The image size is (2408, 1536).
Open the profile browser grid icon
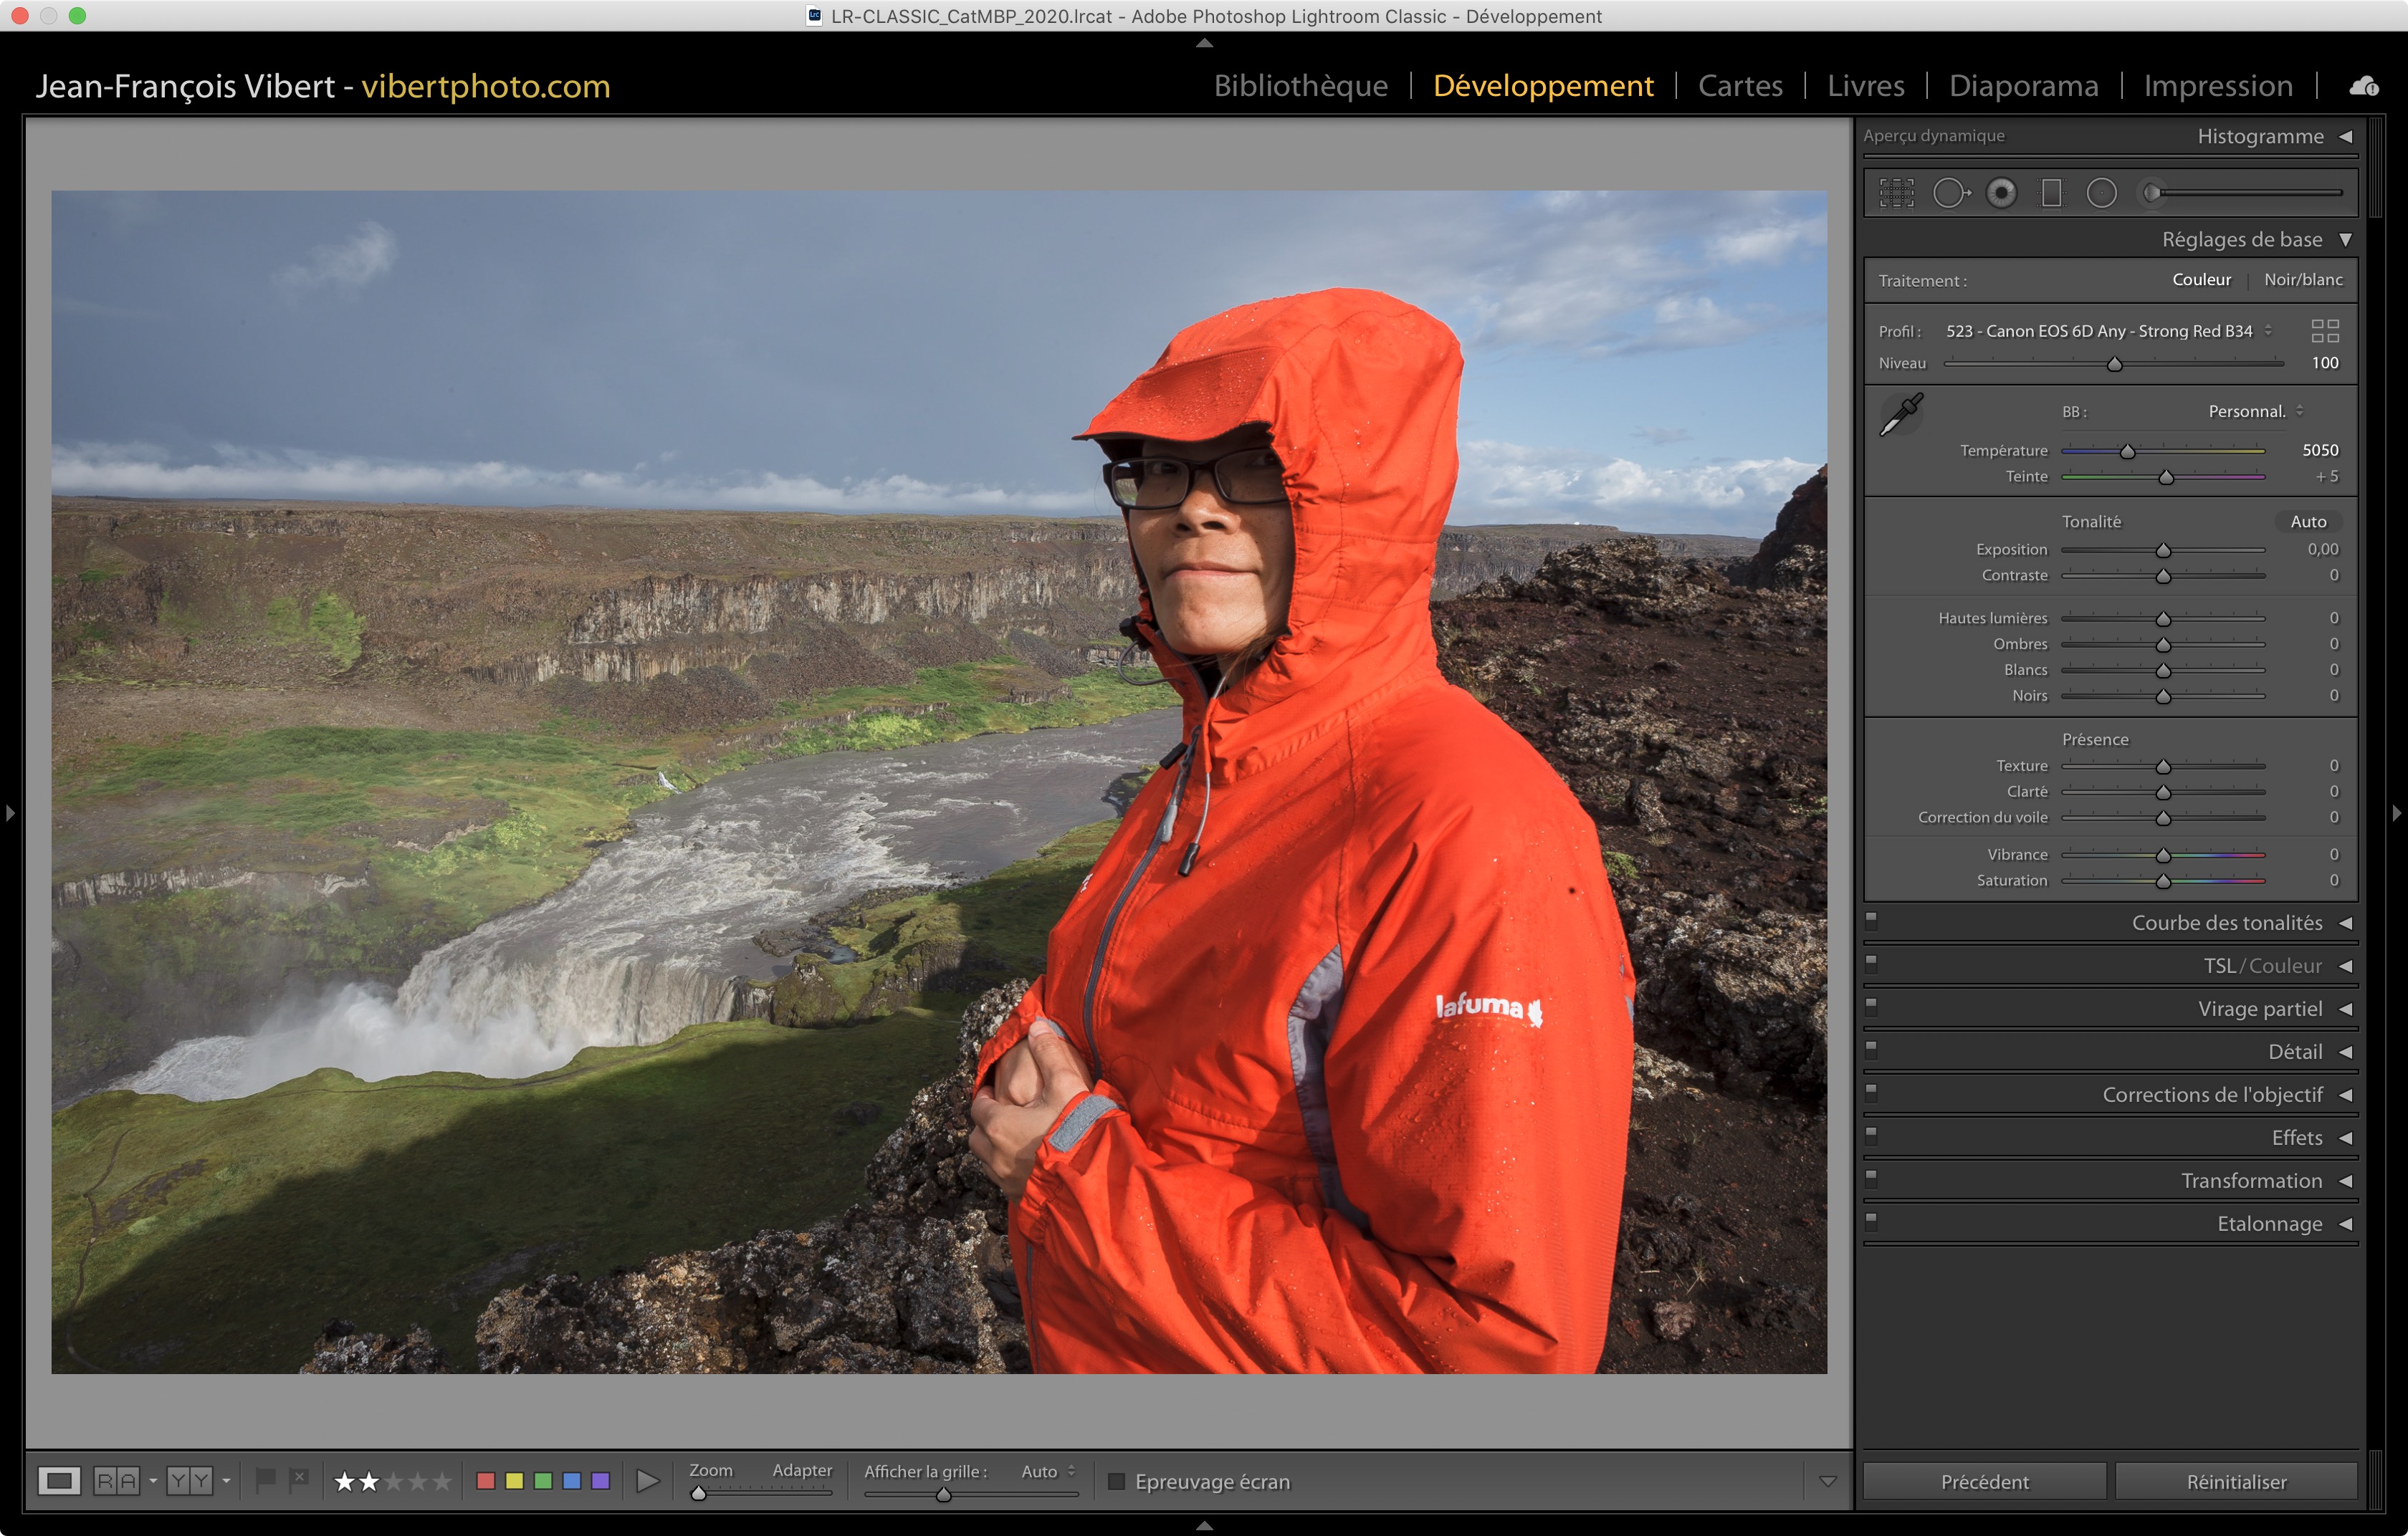(2325, 331)
